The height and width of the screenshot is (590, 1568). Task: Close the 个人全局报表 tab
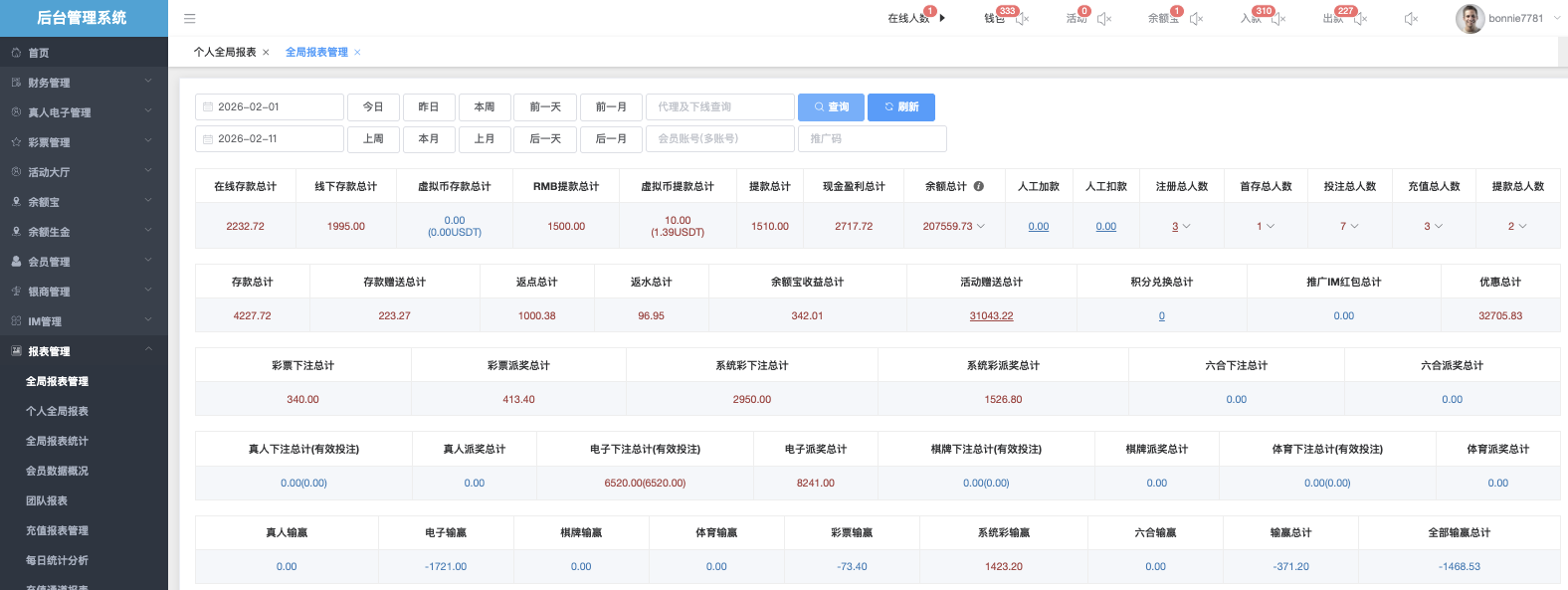click(x=266, y=53)
